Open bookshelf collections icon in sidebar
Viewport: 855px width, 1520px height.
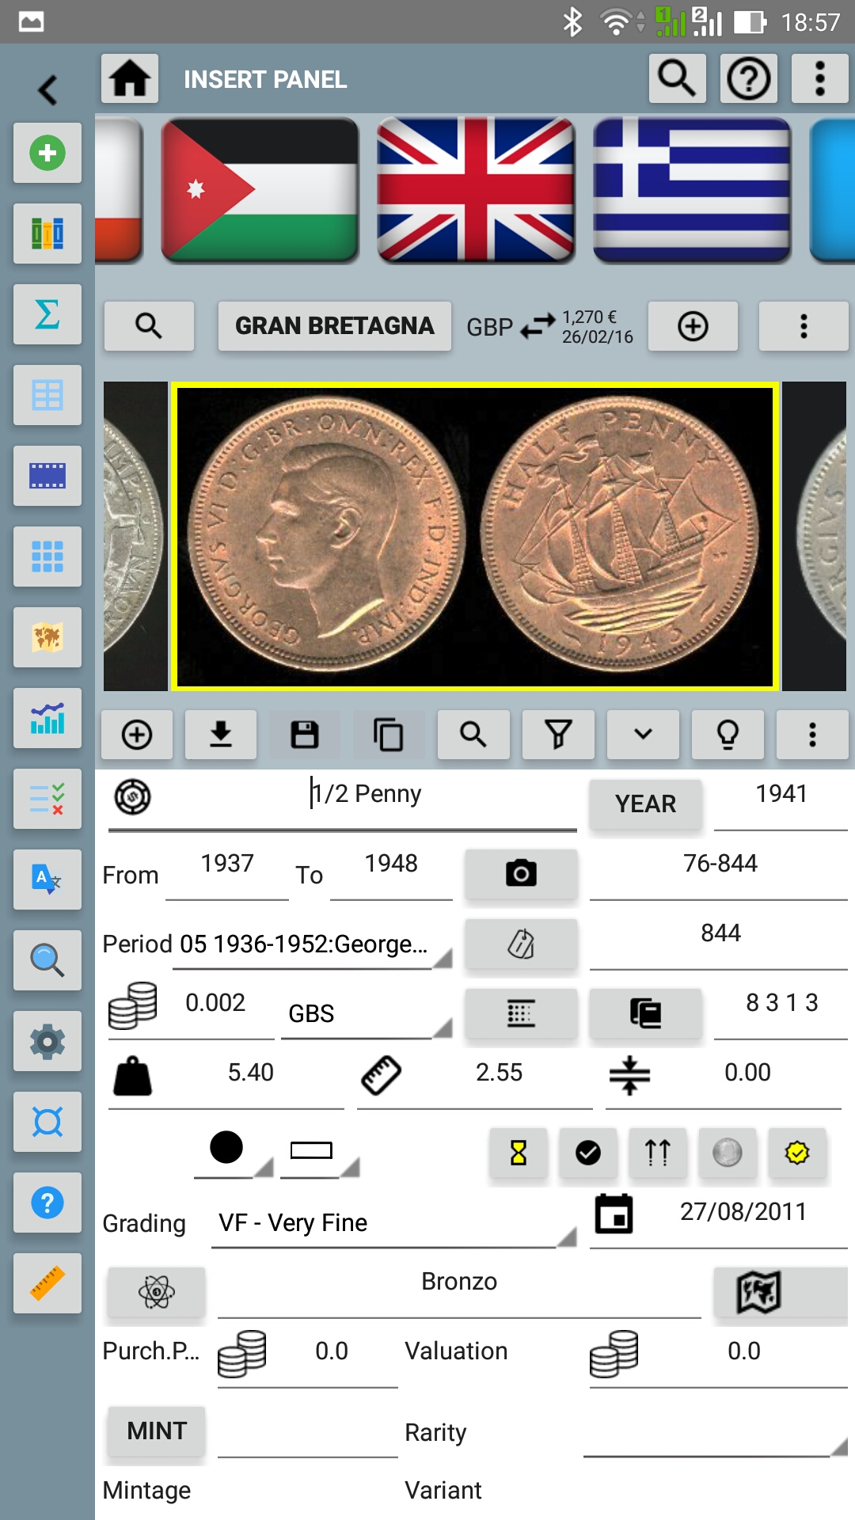coord(47,234)
